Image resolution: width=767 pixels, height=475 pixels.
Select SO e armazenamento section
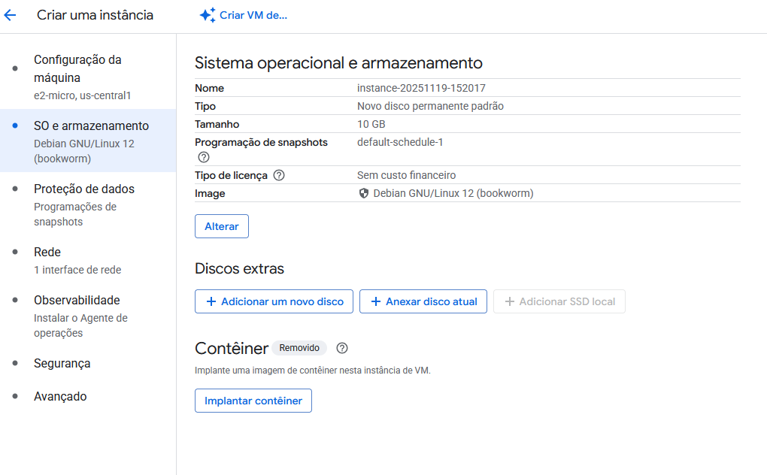click(91, 126)
